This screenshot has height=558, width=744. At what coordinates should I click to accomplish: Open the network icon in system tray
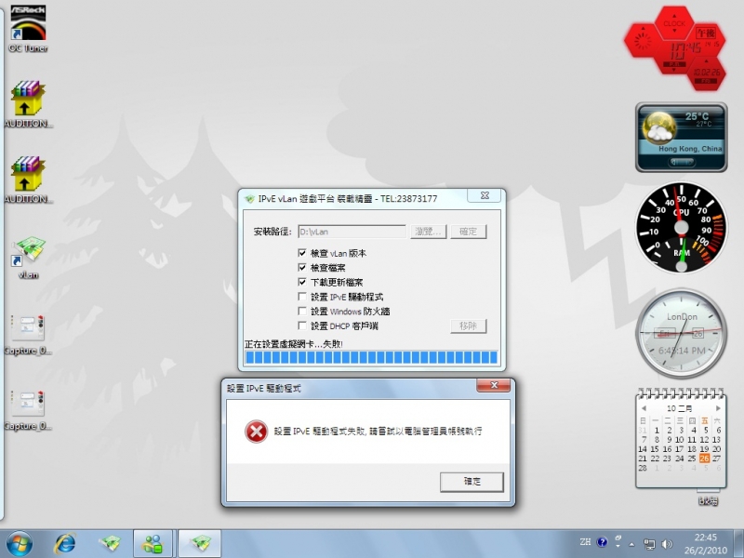tap(648, 544)
